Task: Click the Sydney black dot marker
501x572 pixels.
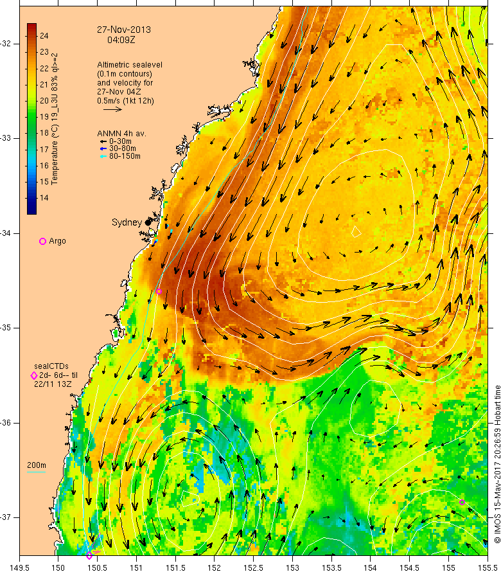Action: (148, 222)
